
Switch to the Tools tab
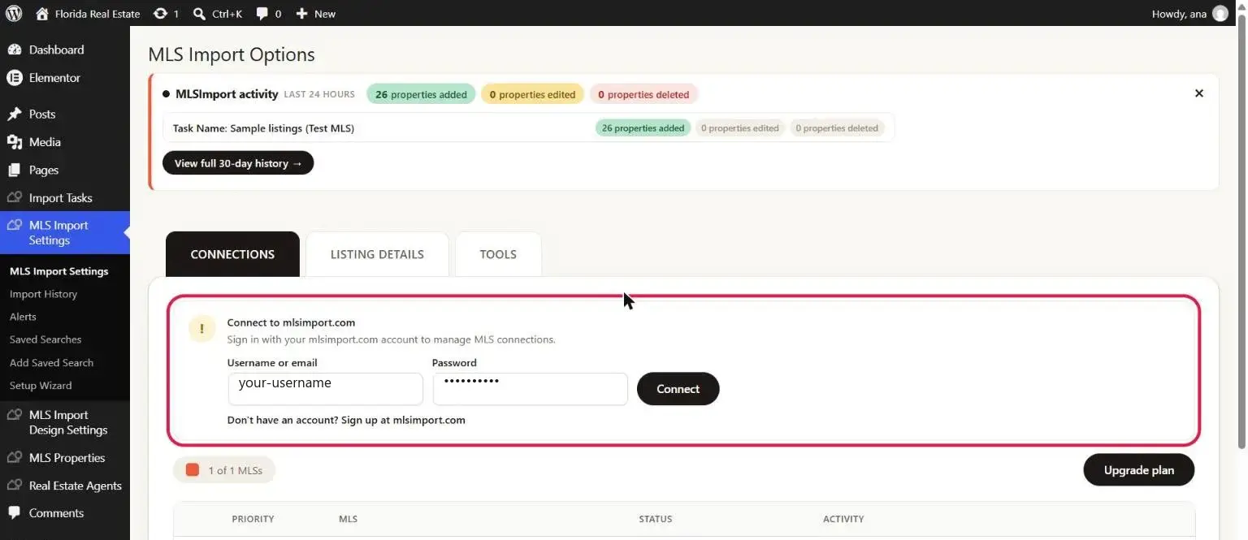pyautogui.click(x=498, y=254)
